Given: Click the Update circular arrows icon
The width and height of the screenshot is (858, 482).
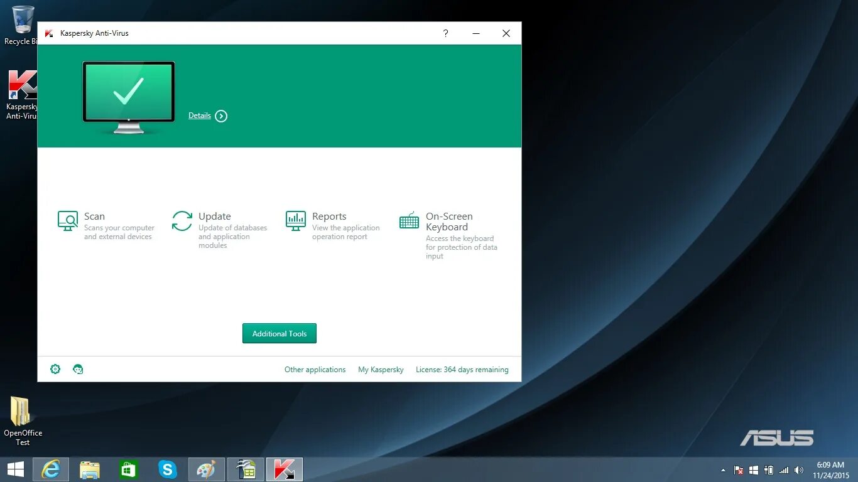Looking at the screenshot, I should click(x=182, y=221).
